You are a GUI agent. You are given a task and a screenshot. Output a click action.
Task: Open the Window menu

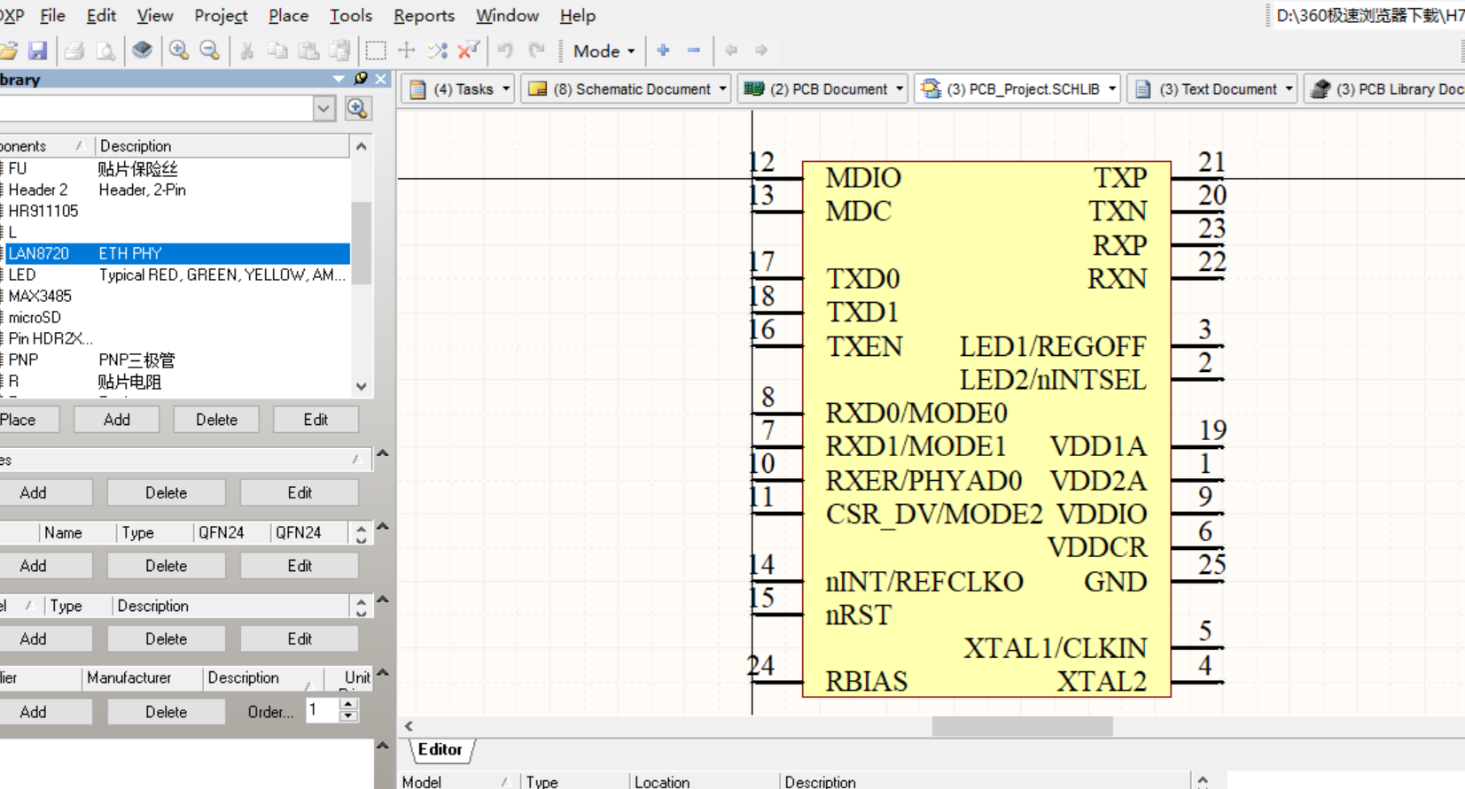pos(507,16)
